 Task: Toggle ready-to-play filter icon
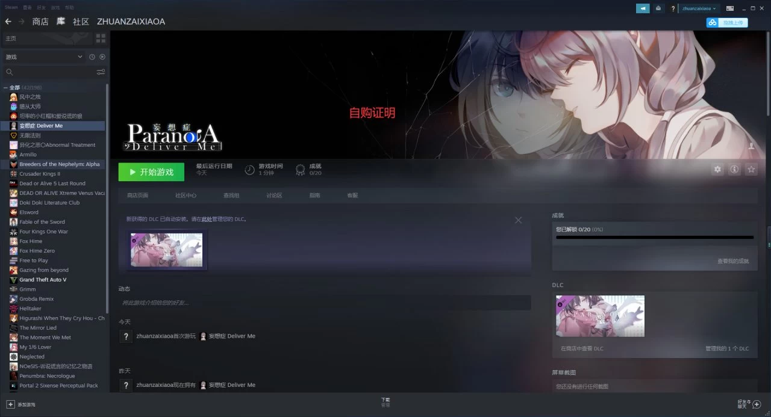pos(102,57)
